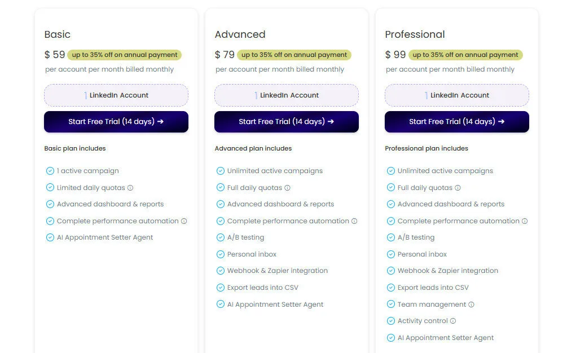Click checkmark icon next to Personal inbox in Advanced
Image resolution: width=576 pixels, height=353 pixels.
click(x=220, y=254)
